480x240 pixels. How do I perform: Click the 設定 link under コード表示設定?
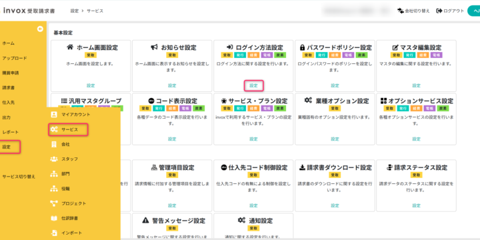(x=172, y=139)
